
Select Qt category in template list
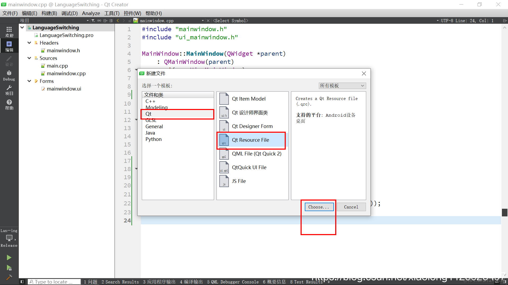[x=178, y=114]
